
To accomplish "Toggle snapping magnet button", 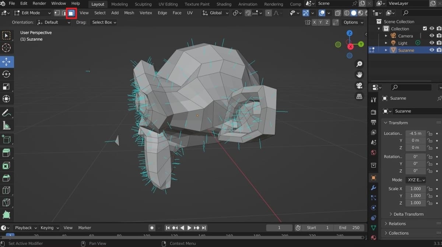I will (x=249, y=13).
